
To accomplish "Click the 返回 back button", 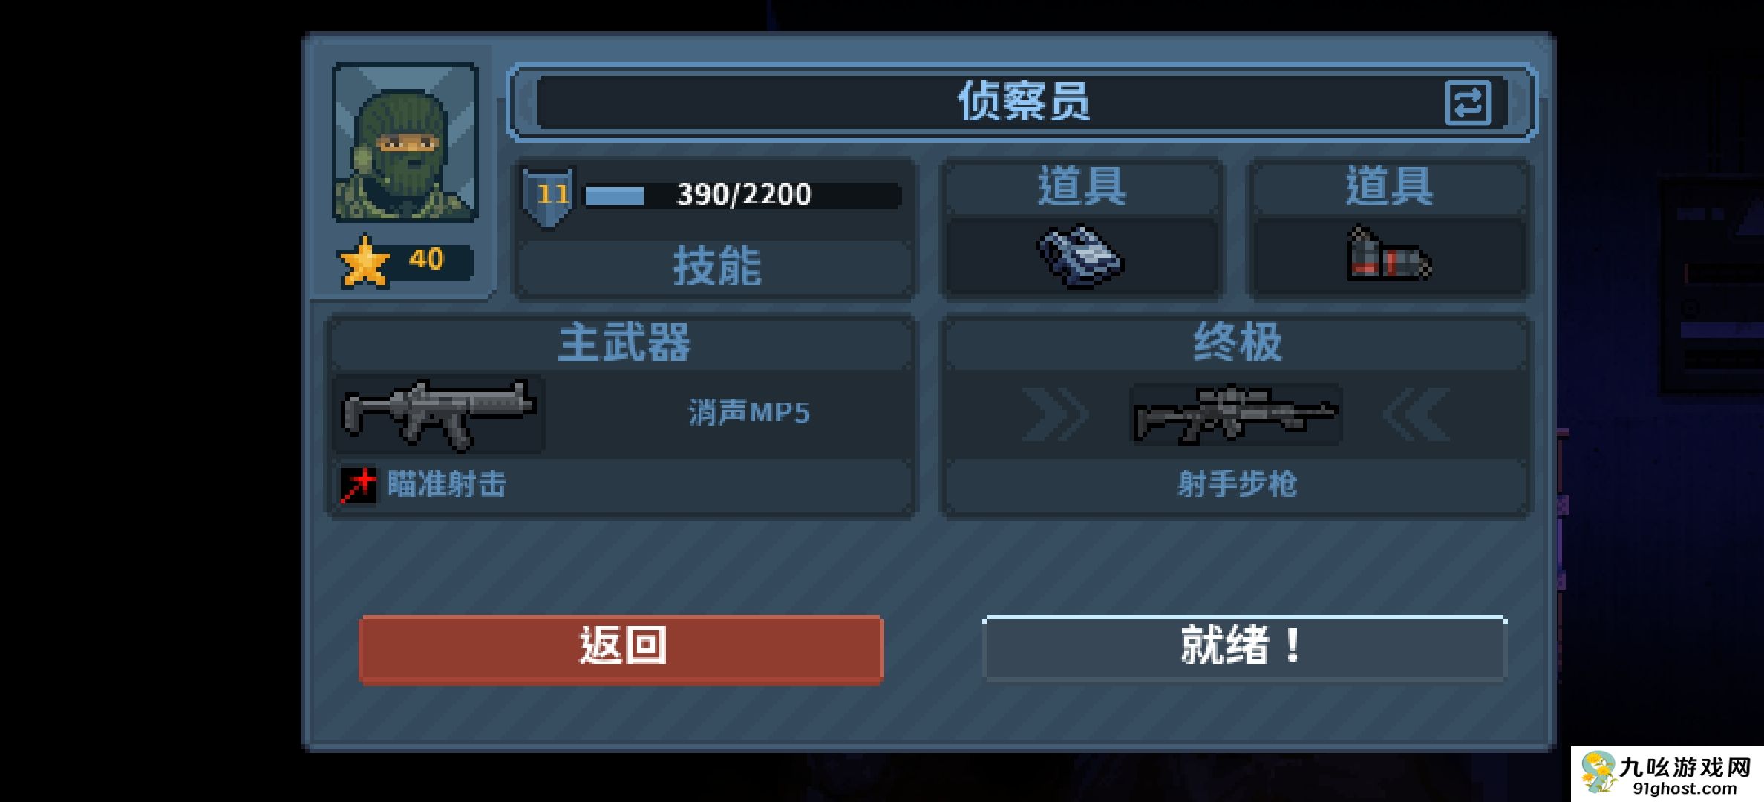I will (x=621, y=648).
